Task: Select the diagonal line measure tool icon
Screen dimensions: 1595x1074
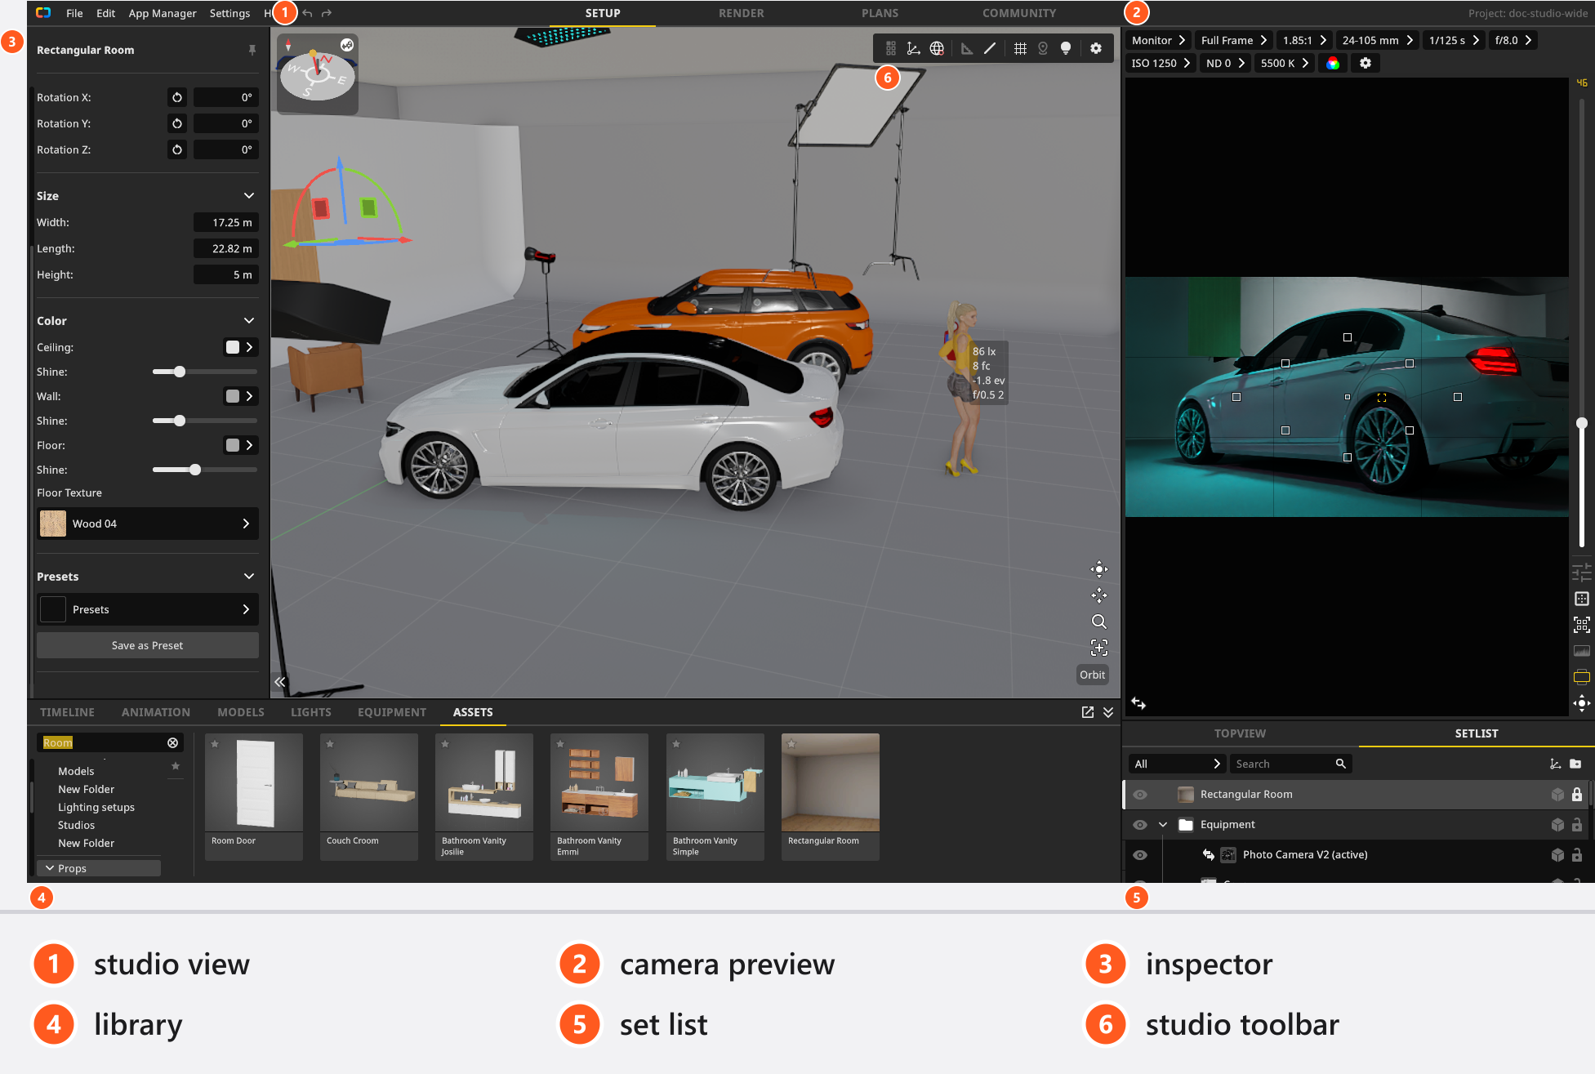Action: pyautogui.click(x=990, y=49)
